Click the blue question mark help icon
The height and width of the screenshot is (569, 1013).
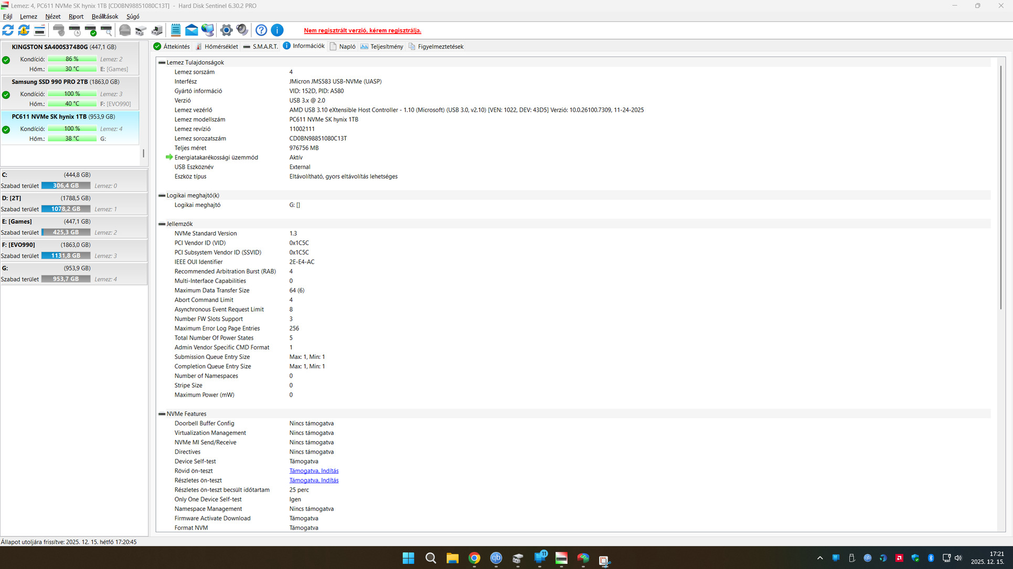click(x=261, y=30)
